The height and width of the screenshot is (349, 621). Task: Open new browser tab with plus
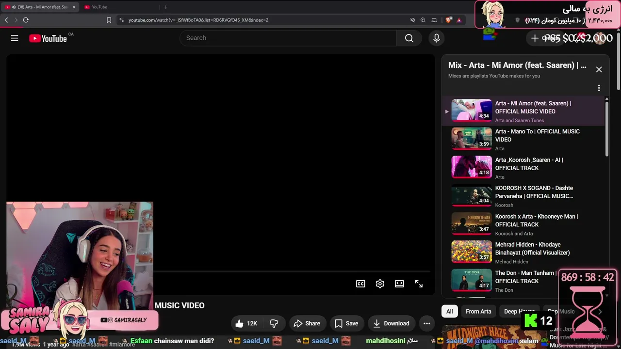pos(165,7)
